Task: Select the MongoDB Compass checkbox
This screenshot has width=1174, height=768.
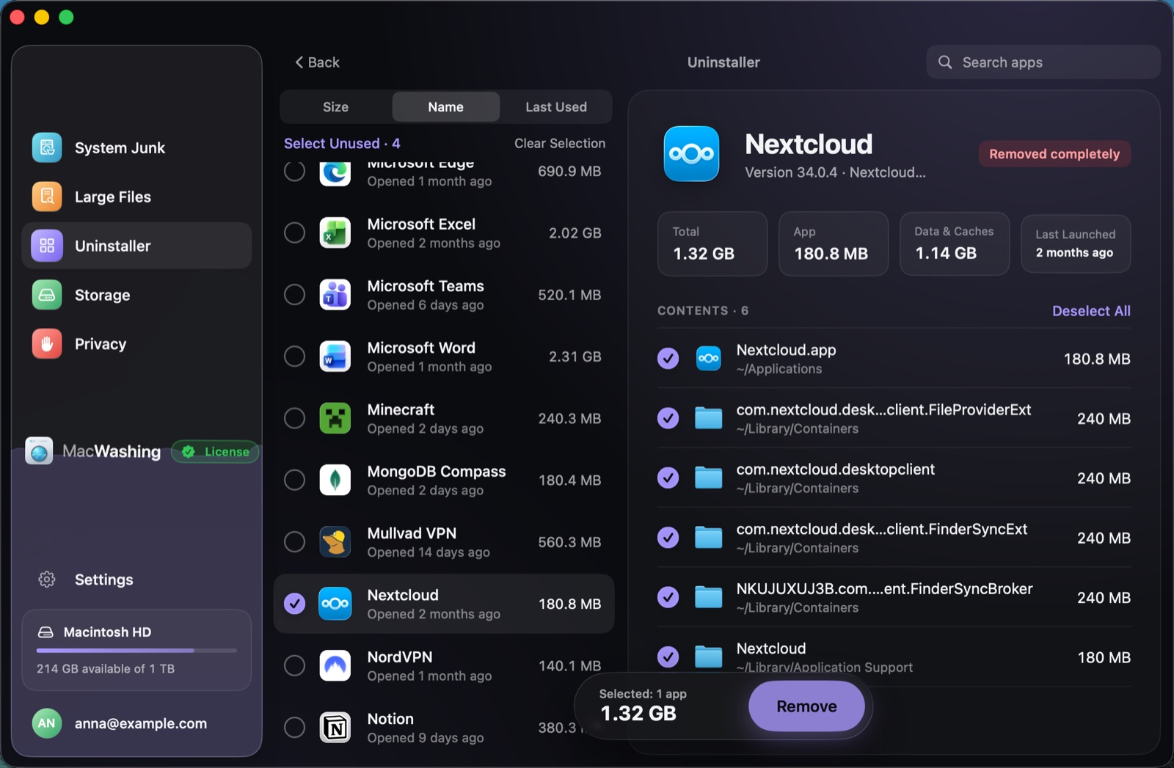Action: coord(295,480)
